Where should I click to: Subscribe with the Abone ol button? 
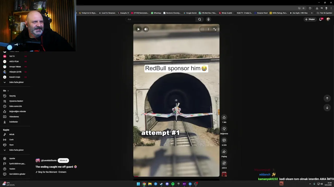click(x=63, y=161)
